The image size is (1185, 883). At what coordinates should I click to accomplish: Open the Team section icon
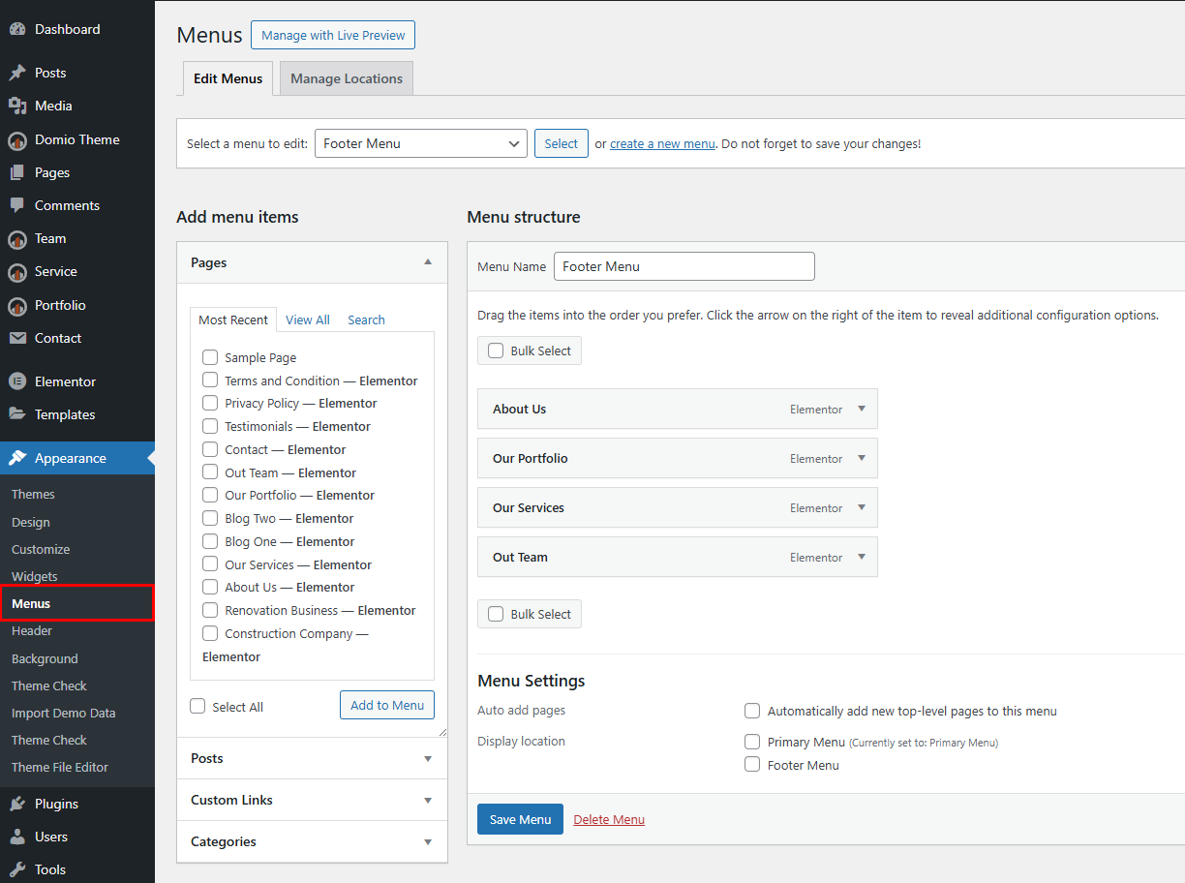(19, 238)
